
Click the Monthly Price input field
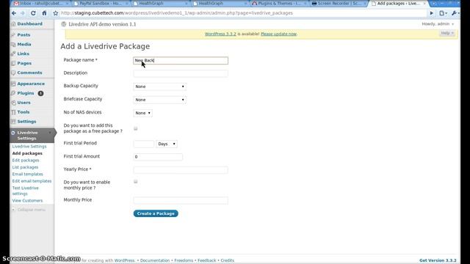181,200
